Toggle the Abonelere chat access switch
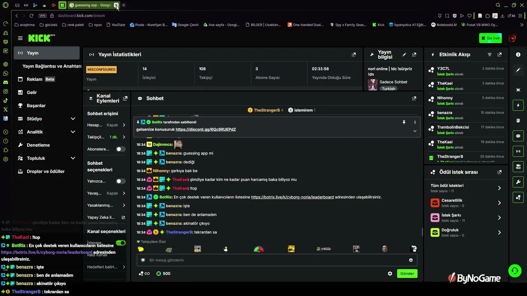This screenshot has width=527, height=296. click(121, 149)
